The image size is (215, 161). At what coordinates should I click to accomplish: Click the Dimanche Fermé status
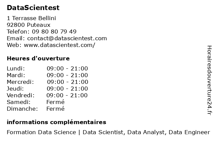55,109
